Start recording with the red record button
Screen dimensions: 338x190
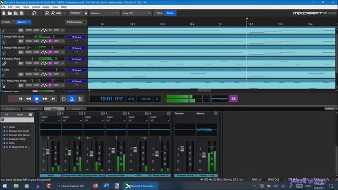[12, 99]
